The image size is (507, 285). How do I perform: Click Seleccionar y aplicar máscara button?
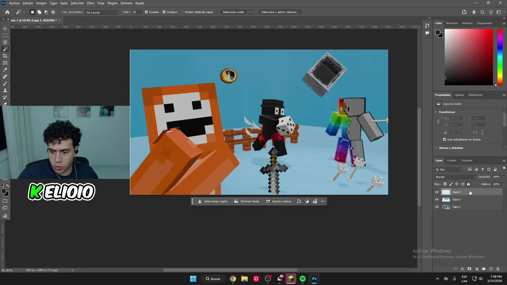click(280, 12)
